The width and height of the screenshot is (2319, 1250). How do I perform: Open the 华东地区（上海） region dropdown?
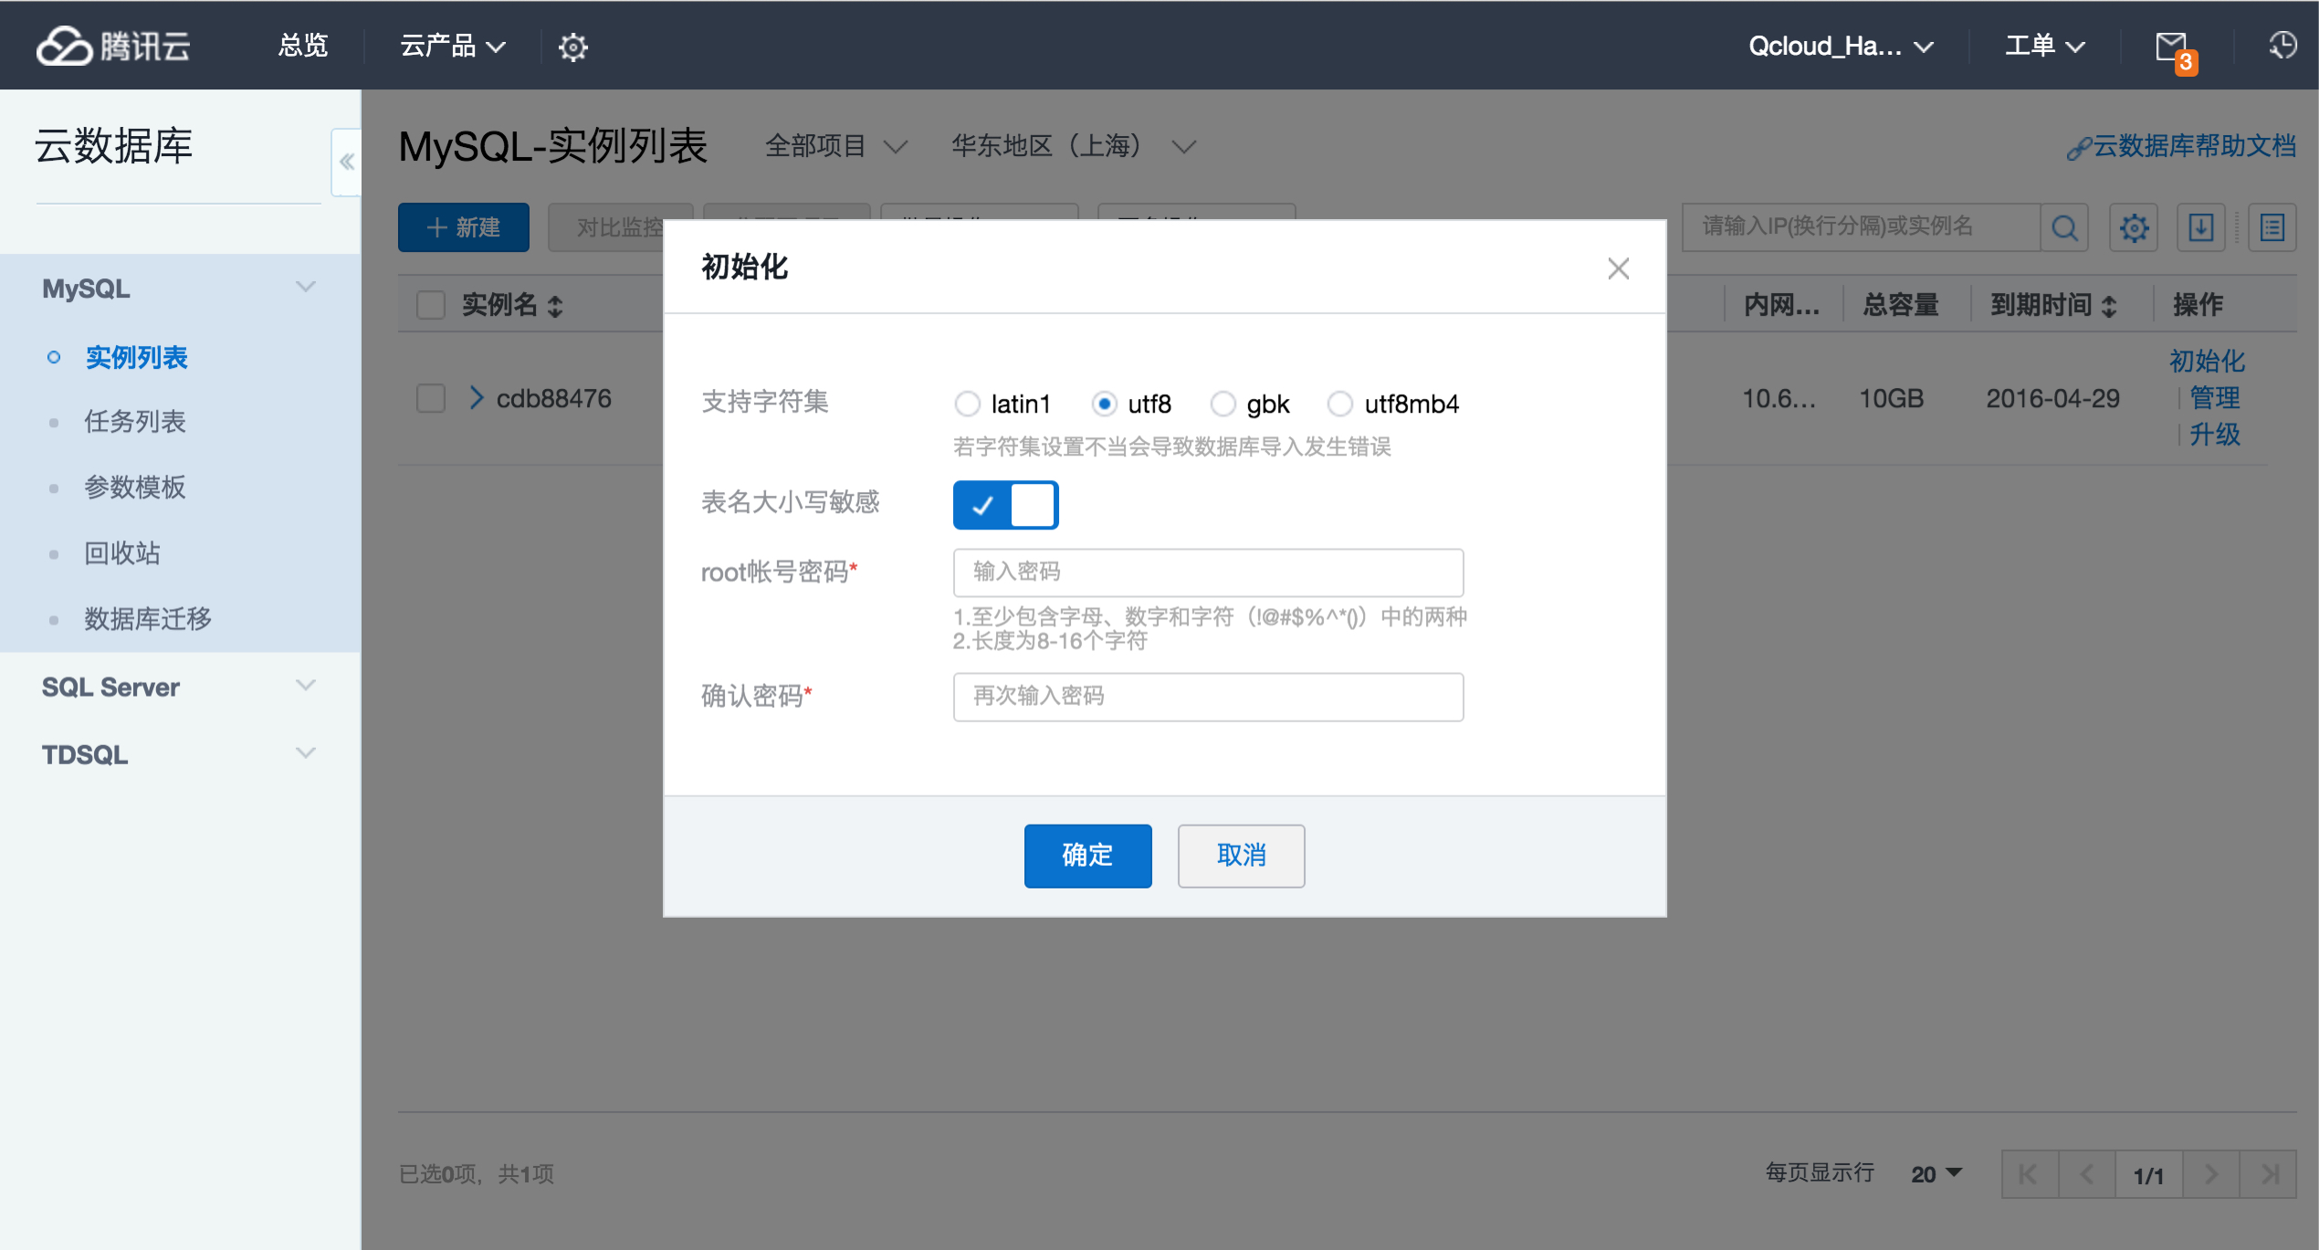[1074, 146]
